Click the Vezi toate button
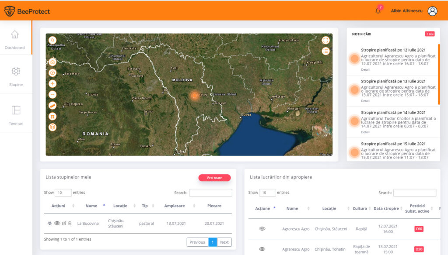 pos(214,178)
